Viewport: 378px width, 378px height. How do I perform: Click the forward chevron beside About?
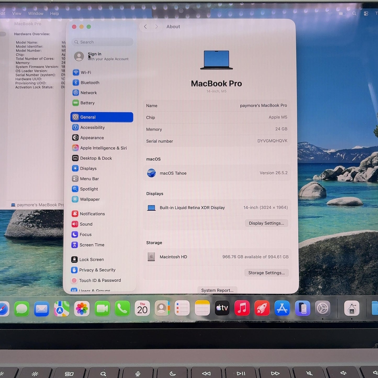(156, 27)
